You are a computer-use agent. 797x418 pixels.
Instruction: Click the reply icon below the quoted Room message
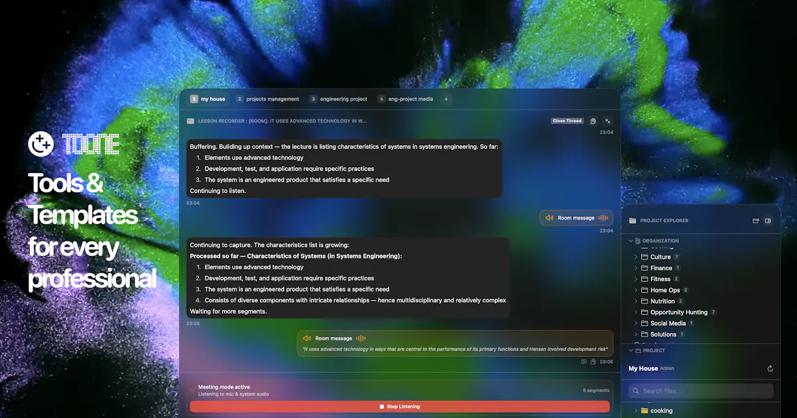click(x=584, y=362)
